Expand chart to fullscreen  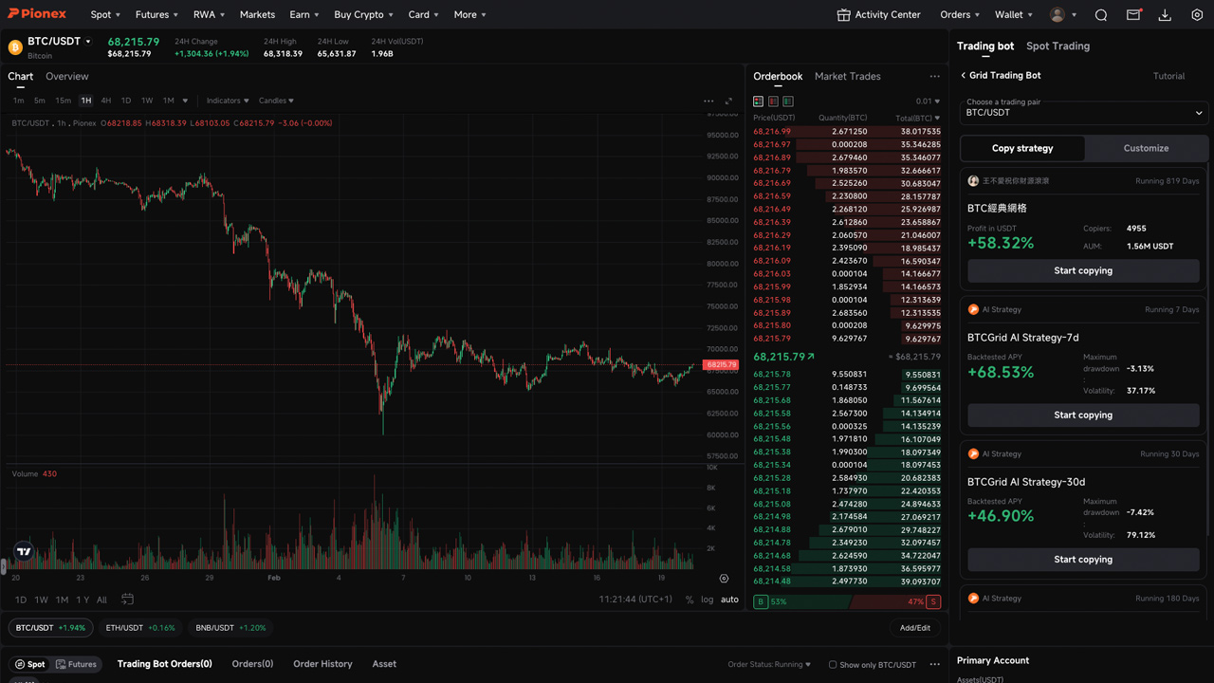tap(728, 101)
